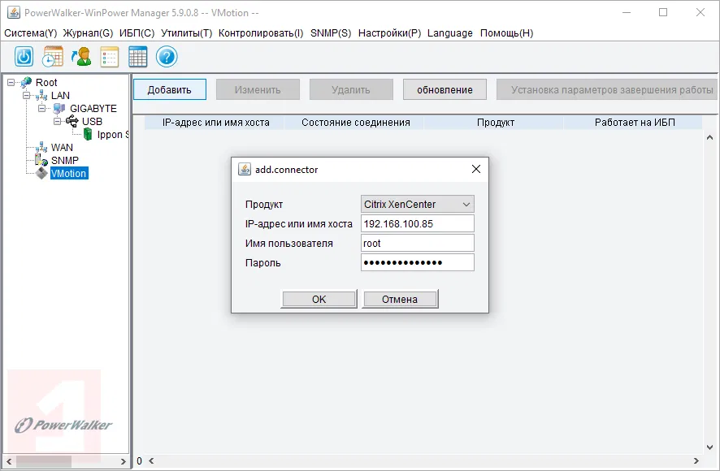Click the table vertical scroll down arrow

point(709,447)
